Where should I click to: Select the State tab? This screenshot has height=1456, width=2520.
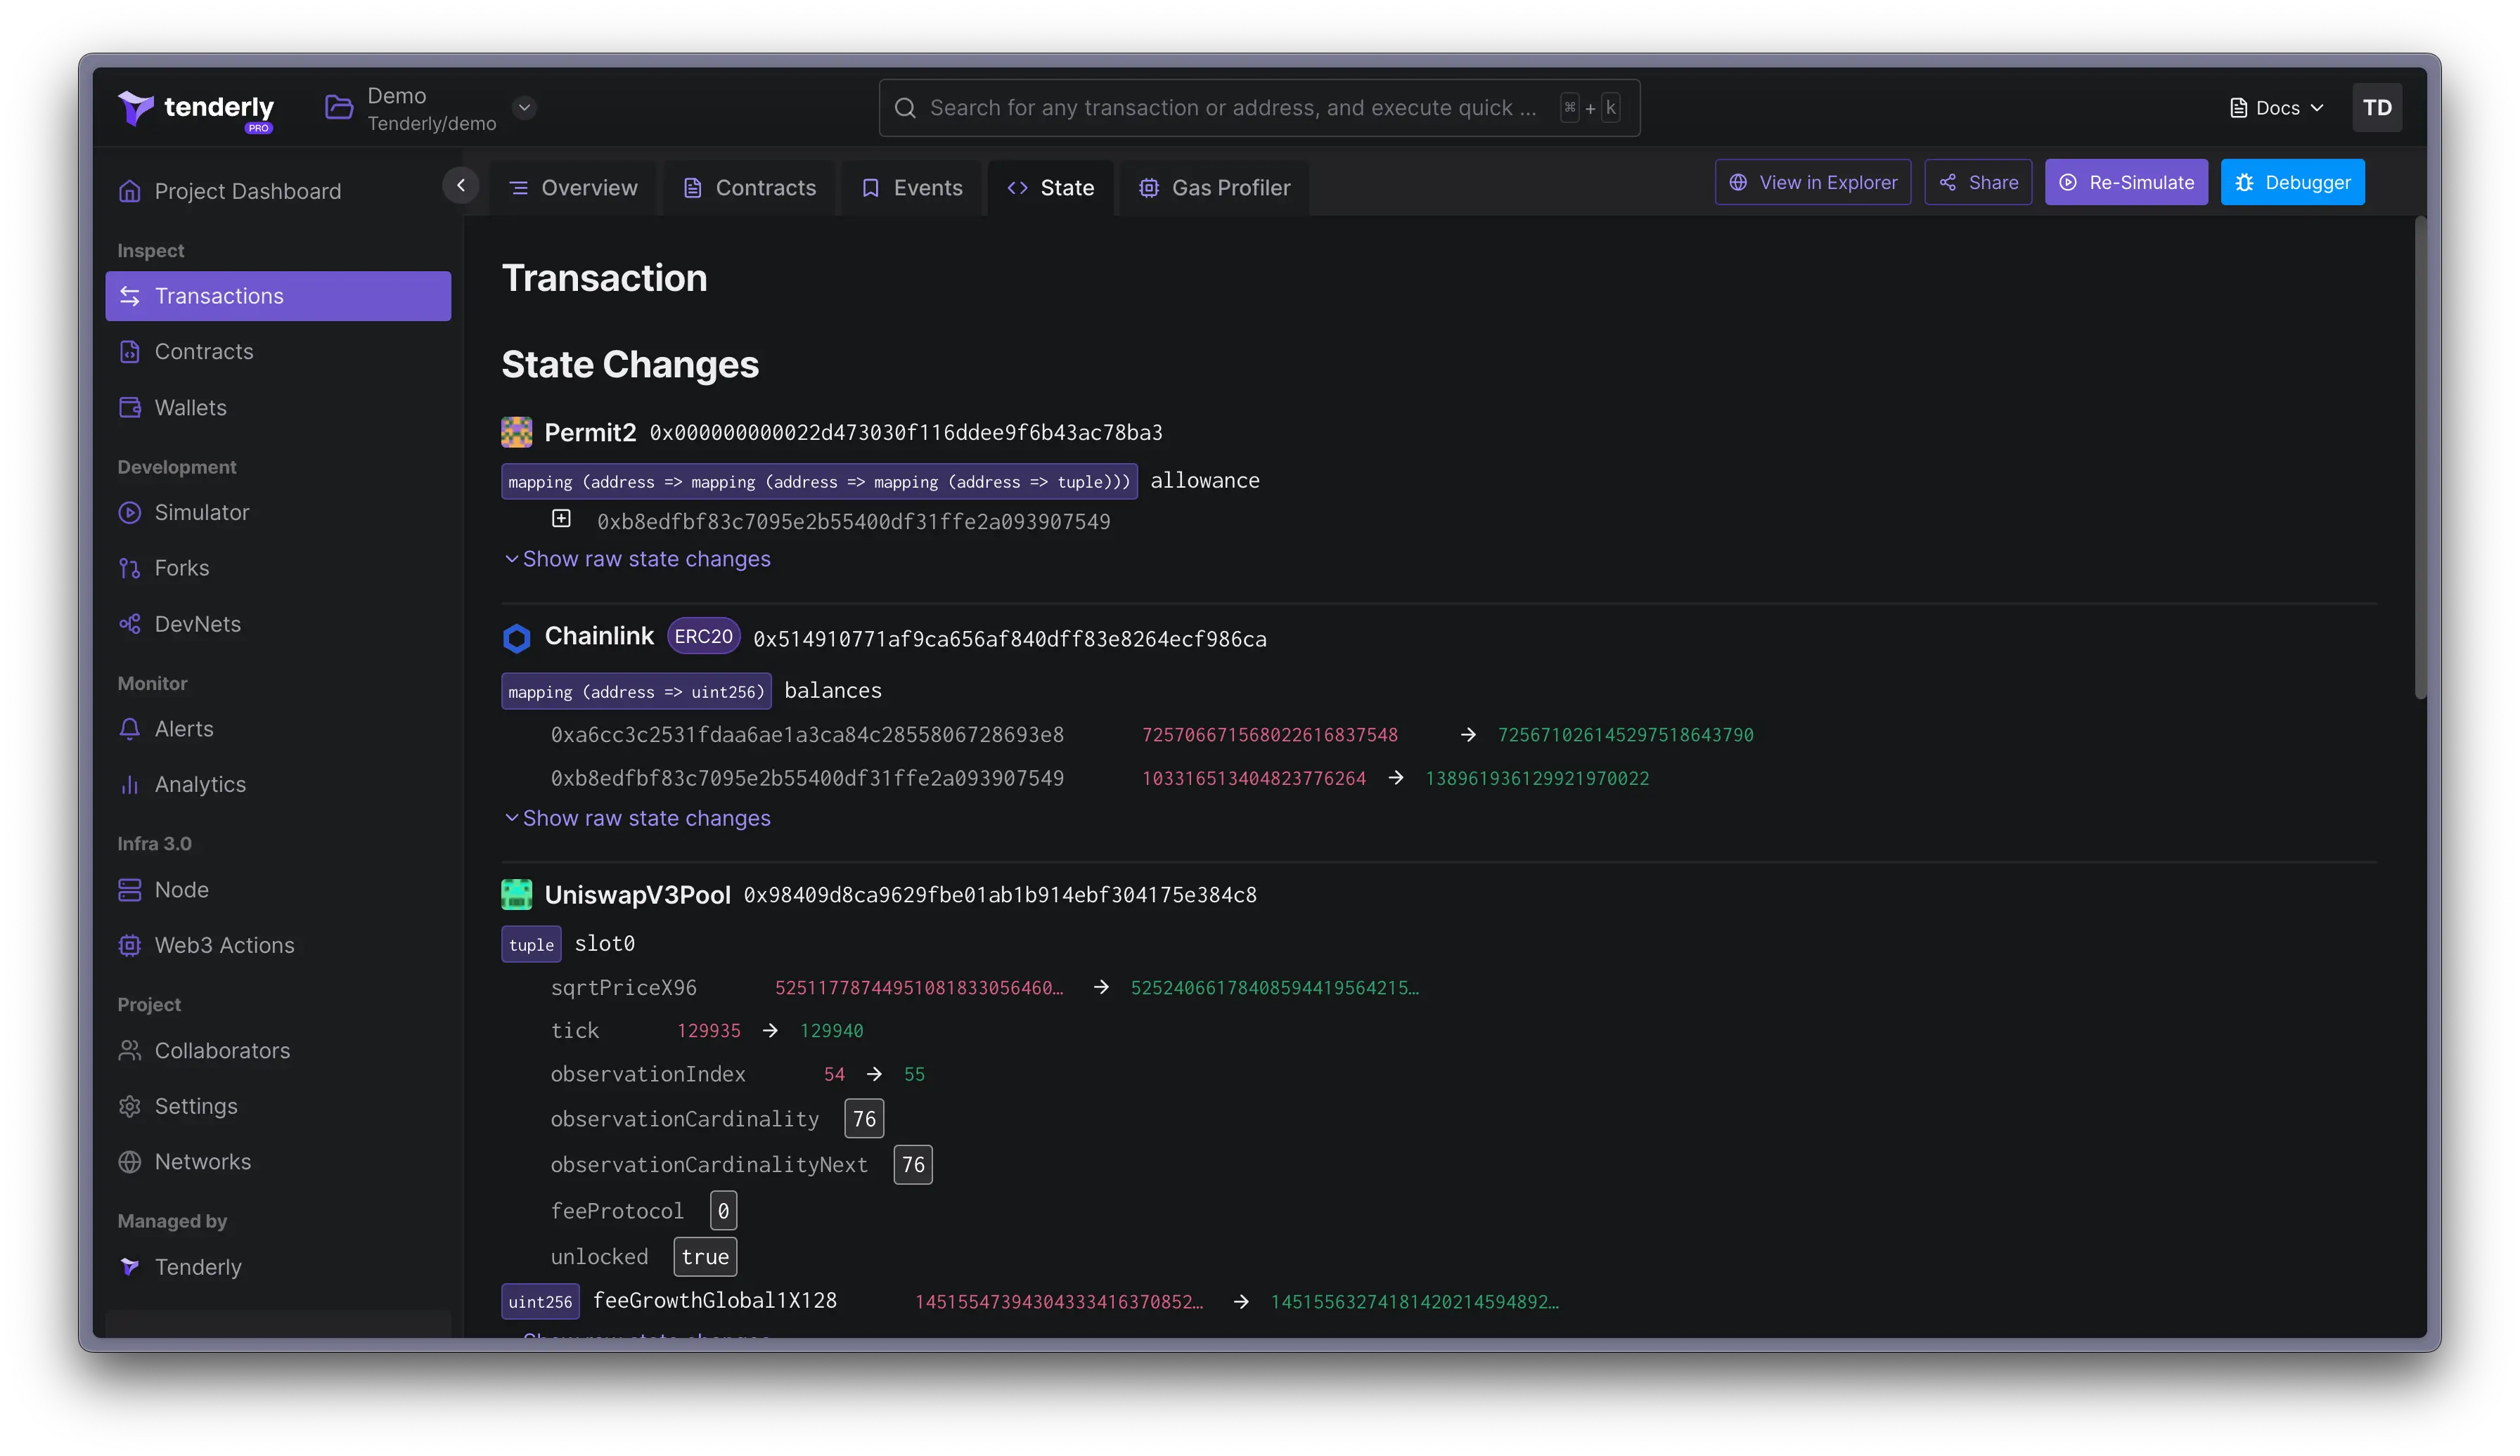pyautogui.click(x=1051, y=188)
